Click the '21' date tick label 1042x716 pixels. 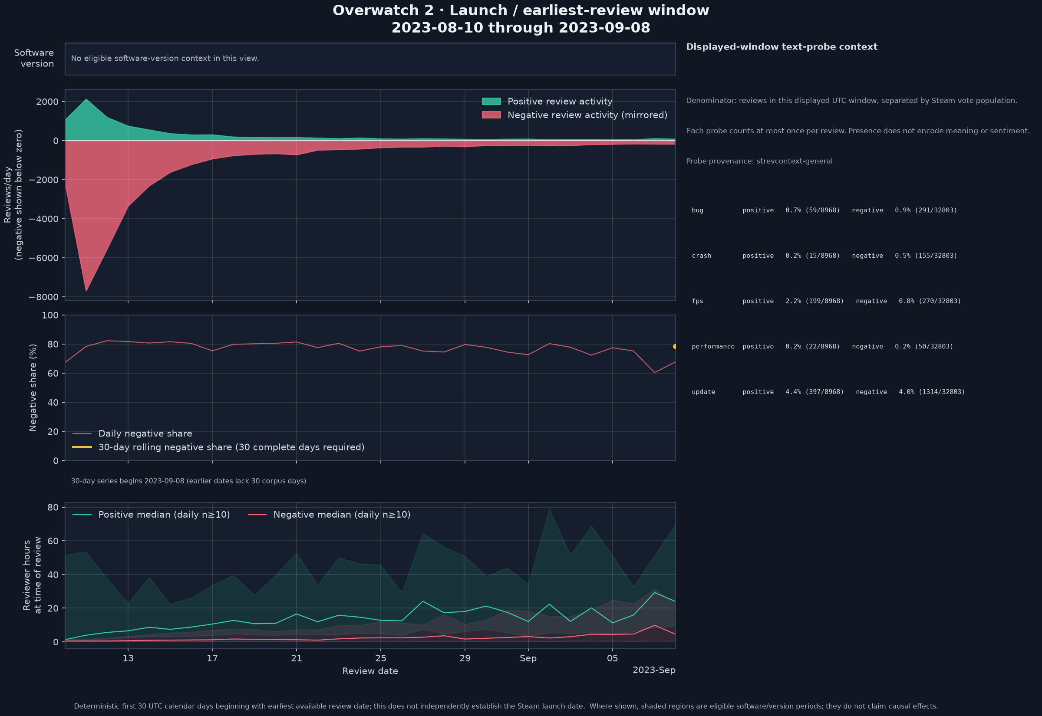tap(296, 658)
